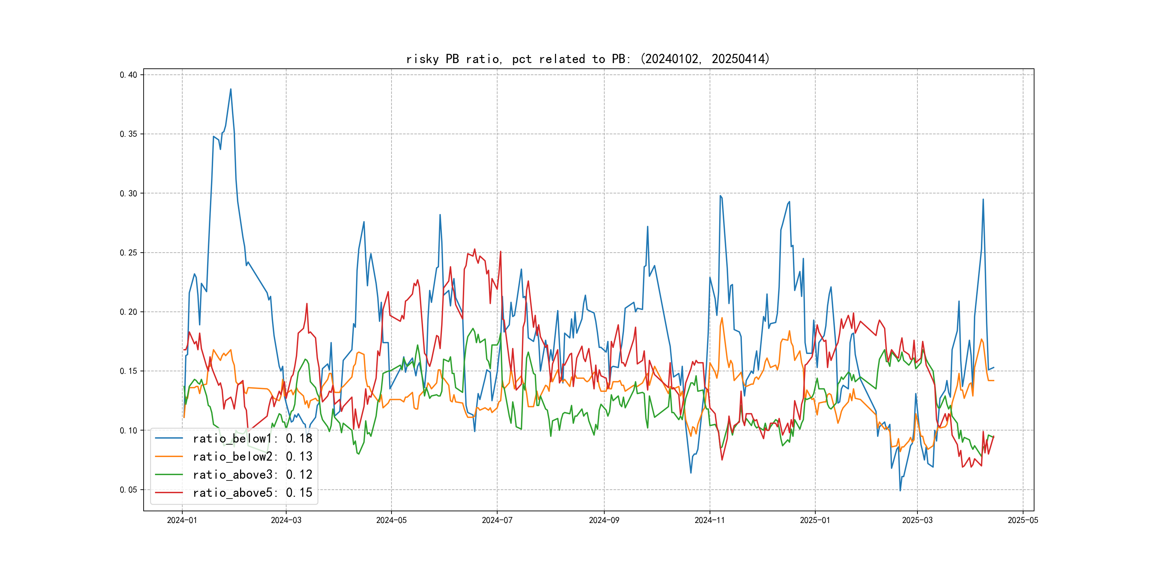Click the 2025-05 x-axis tick label
This screenshot has height=574, width=1149.
coord(1023,520)
